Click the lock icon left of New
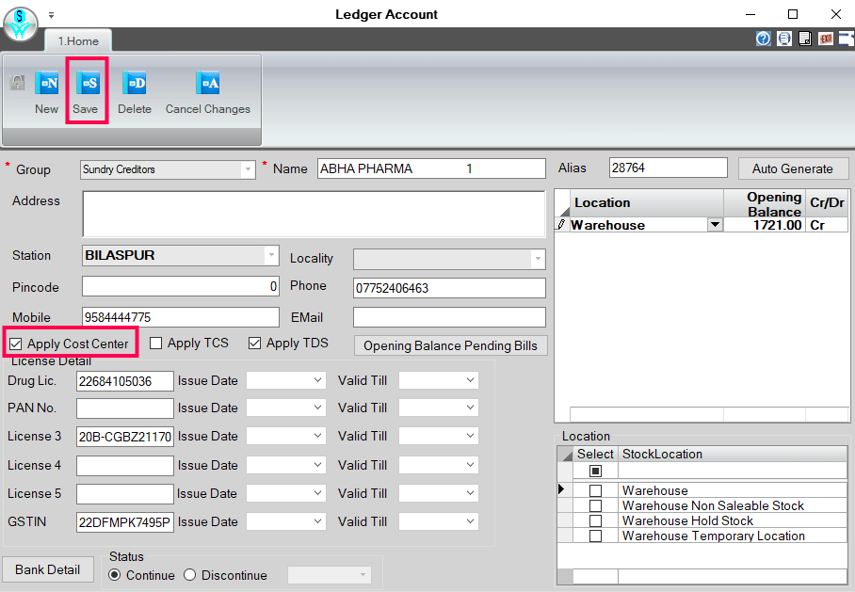 [16, 83]
